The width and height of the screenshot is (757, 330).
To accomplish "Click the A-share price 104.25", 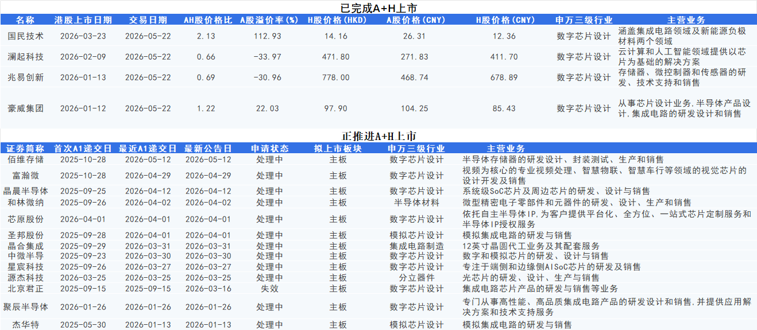I will (415, 108).
